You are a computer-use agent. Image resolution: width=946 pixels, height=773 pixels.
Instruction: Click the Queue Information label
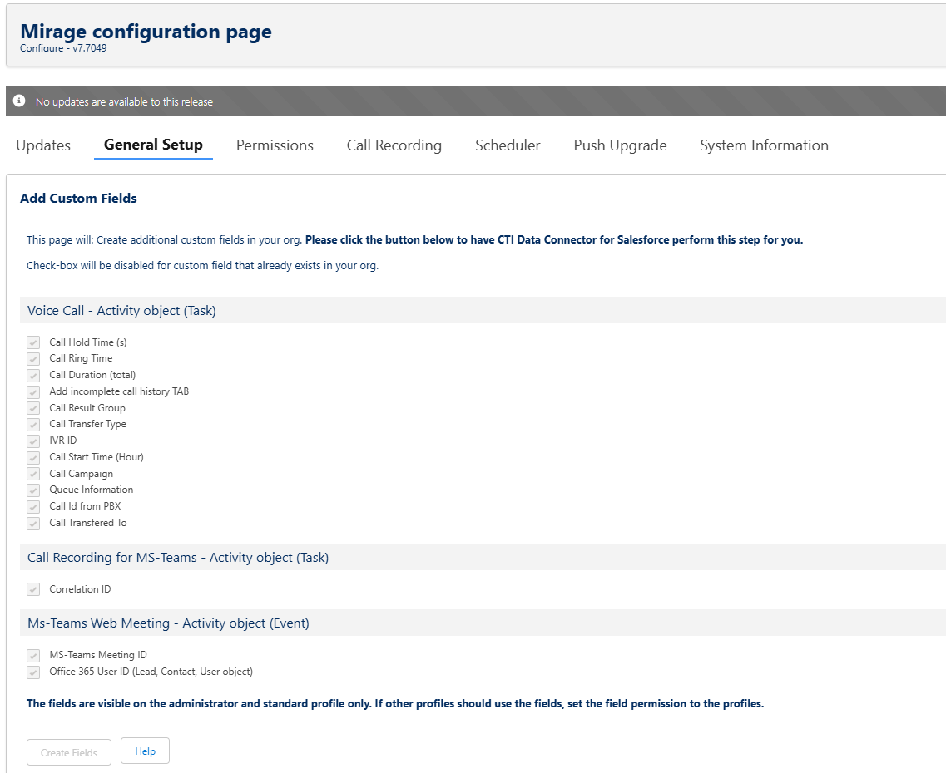91,490
